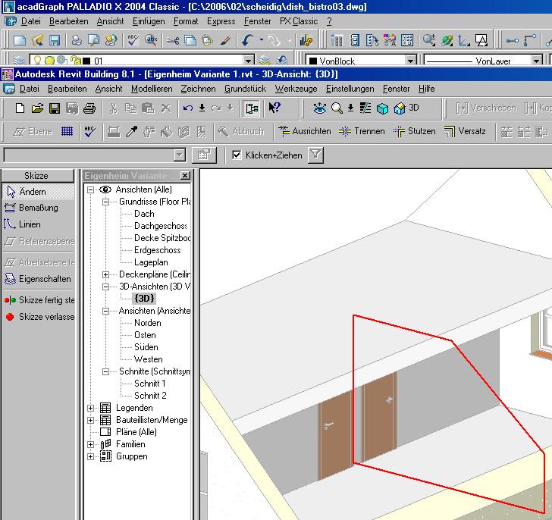Collapse Ansichten (Alle) tree node

click(x=90, y=190)
